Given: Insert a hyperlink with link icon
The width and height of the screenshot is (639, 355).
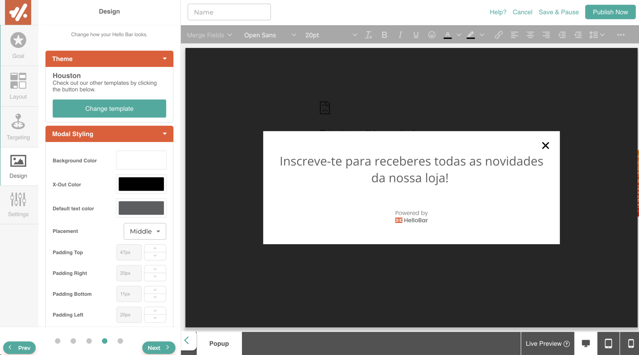Looking at the screenshot, I should click(498, 35).
